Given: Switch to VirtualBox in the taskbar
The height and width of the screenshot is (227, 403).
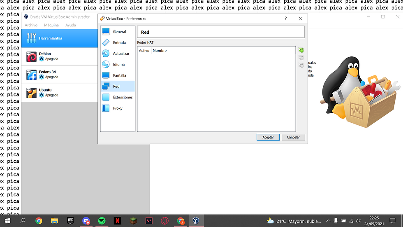Looking at the screenshot, I should 196,221.
